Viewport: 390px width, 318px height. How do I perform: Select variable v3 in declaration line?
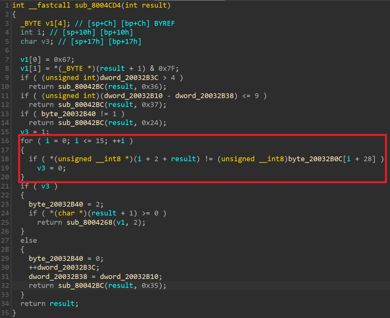click(45, 42)
